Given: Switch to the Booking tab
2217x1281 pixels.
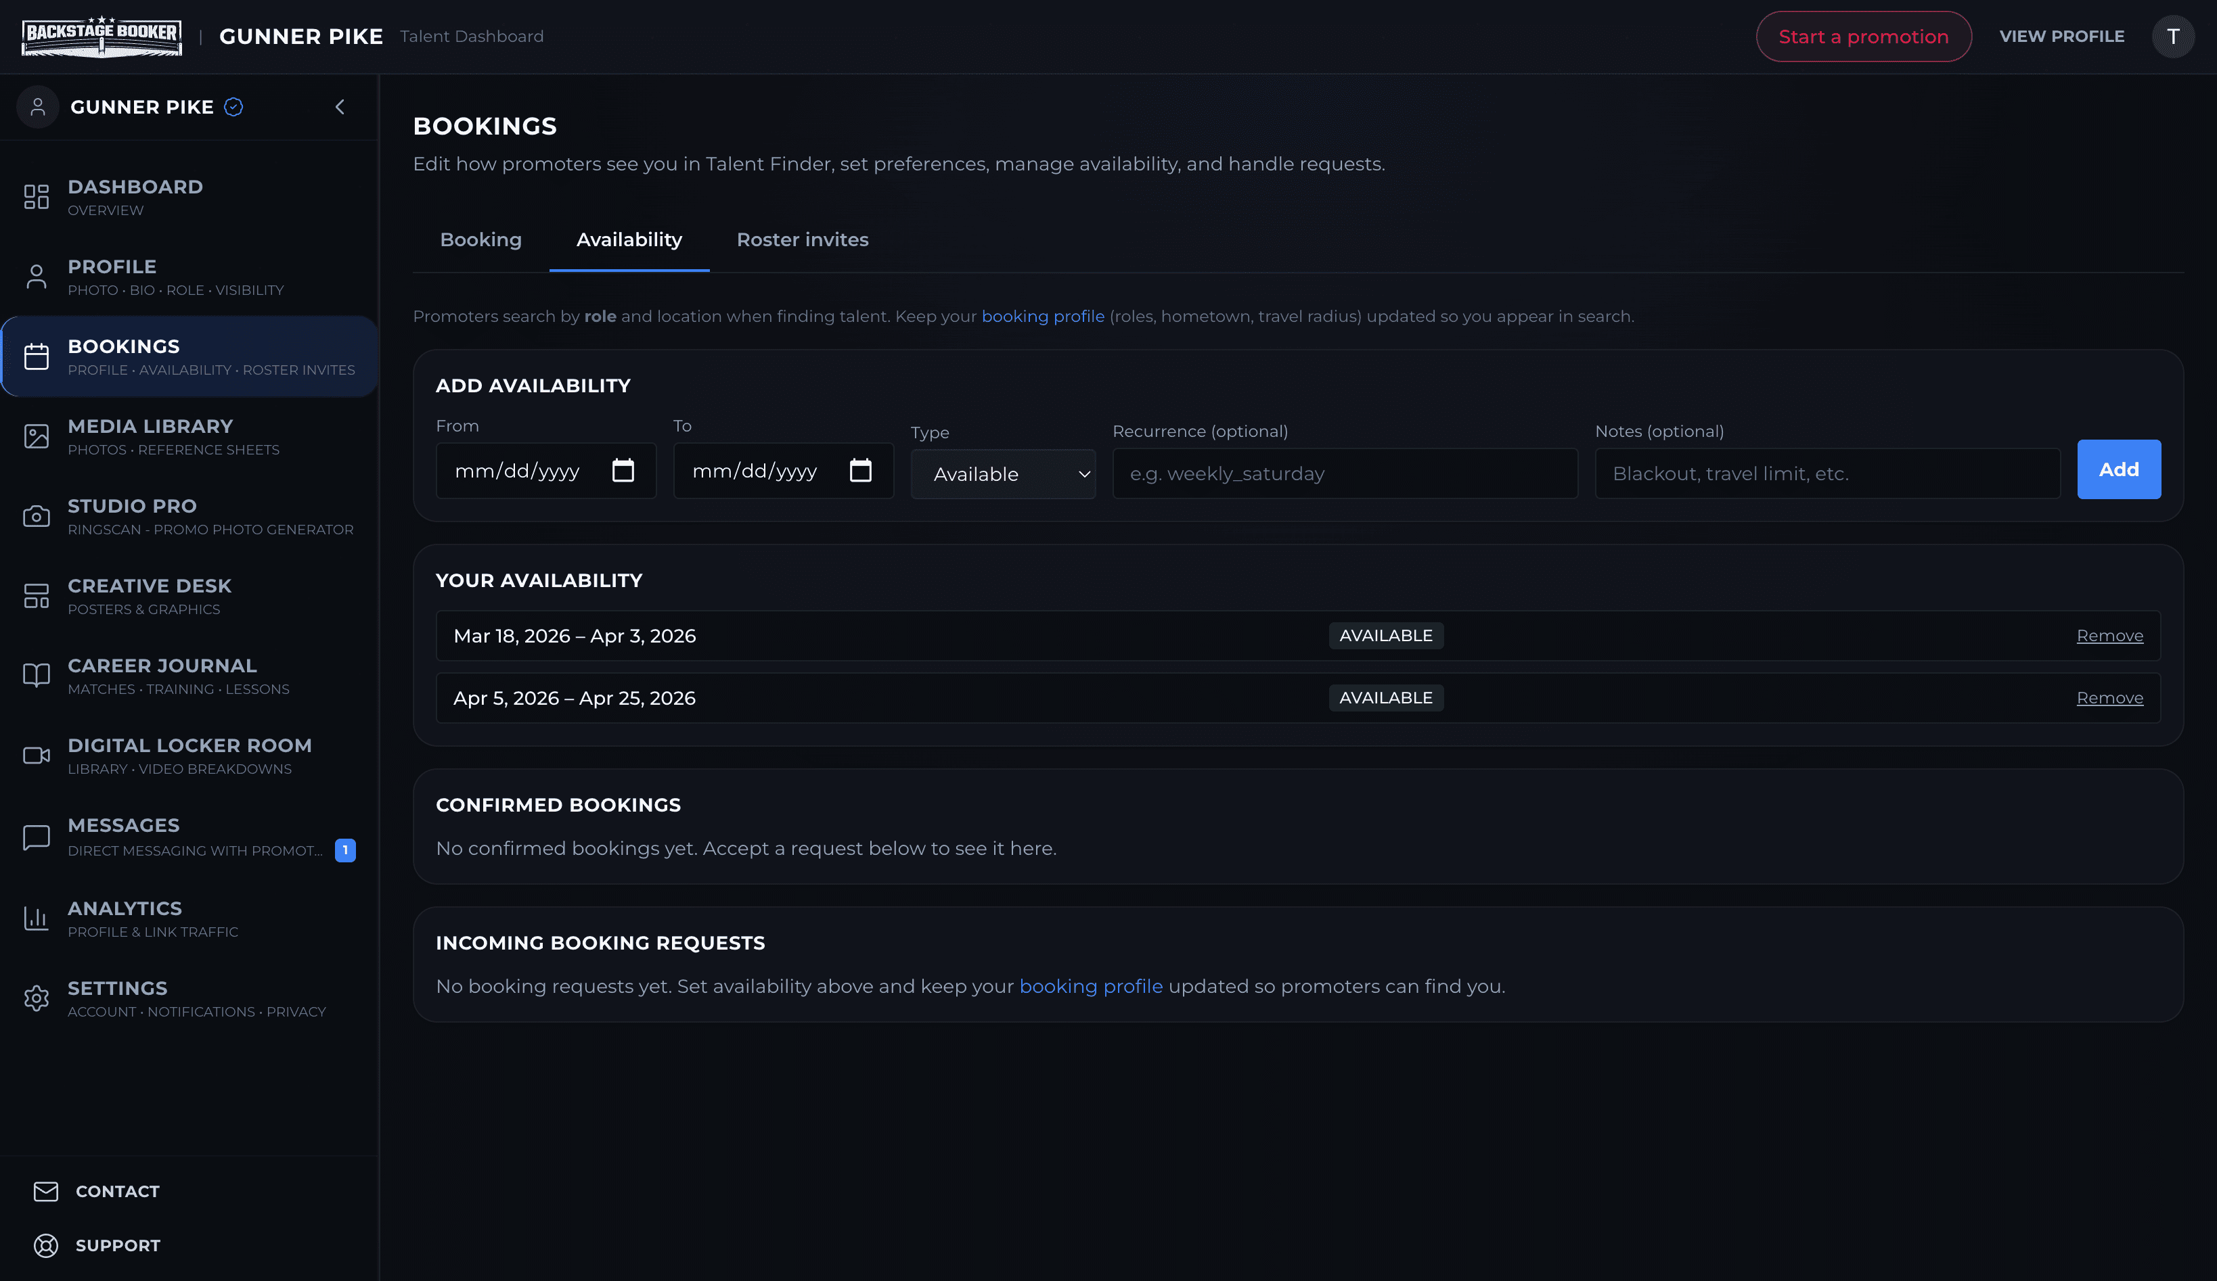Looking at the screenshot, I should 480,239.
